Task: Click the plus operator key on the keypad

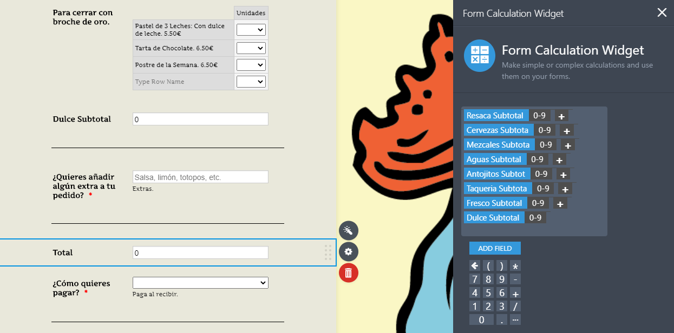Action: 515,293
